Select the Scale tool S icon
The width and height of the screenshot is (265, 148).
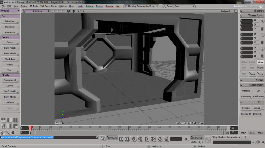click(262, 21)
